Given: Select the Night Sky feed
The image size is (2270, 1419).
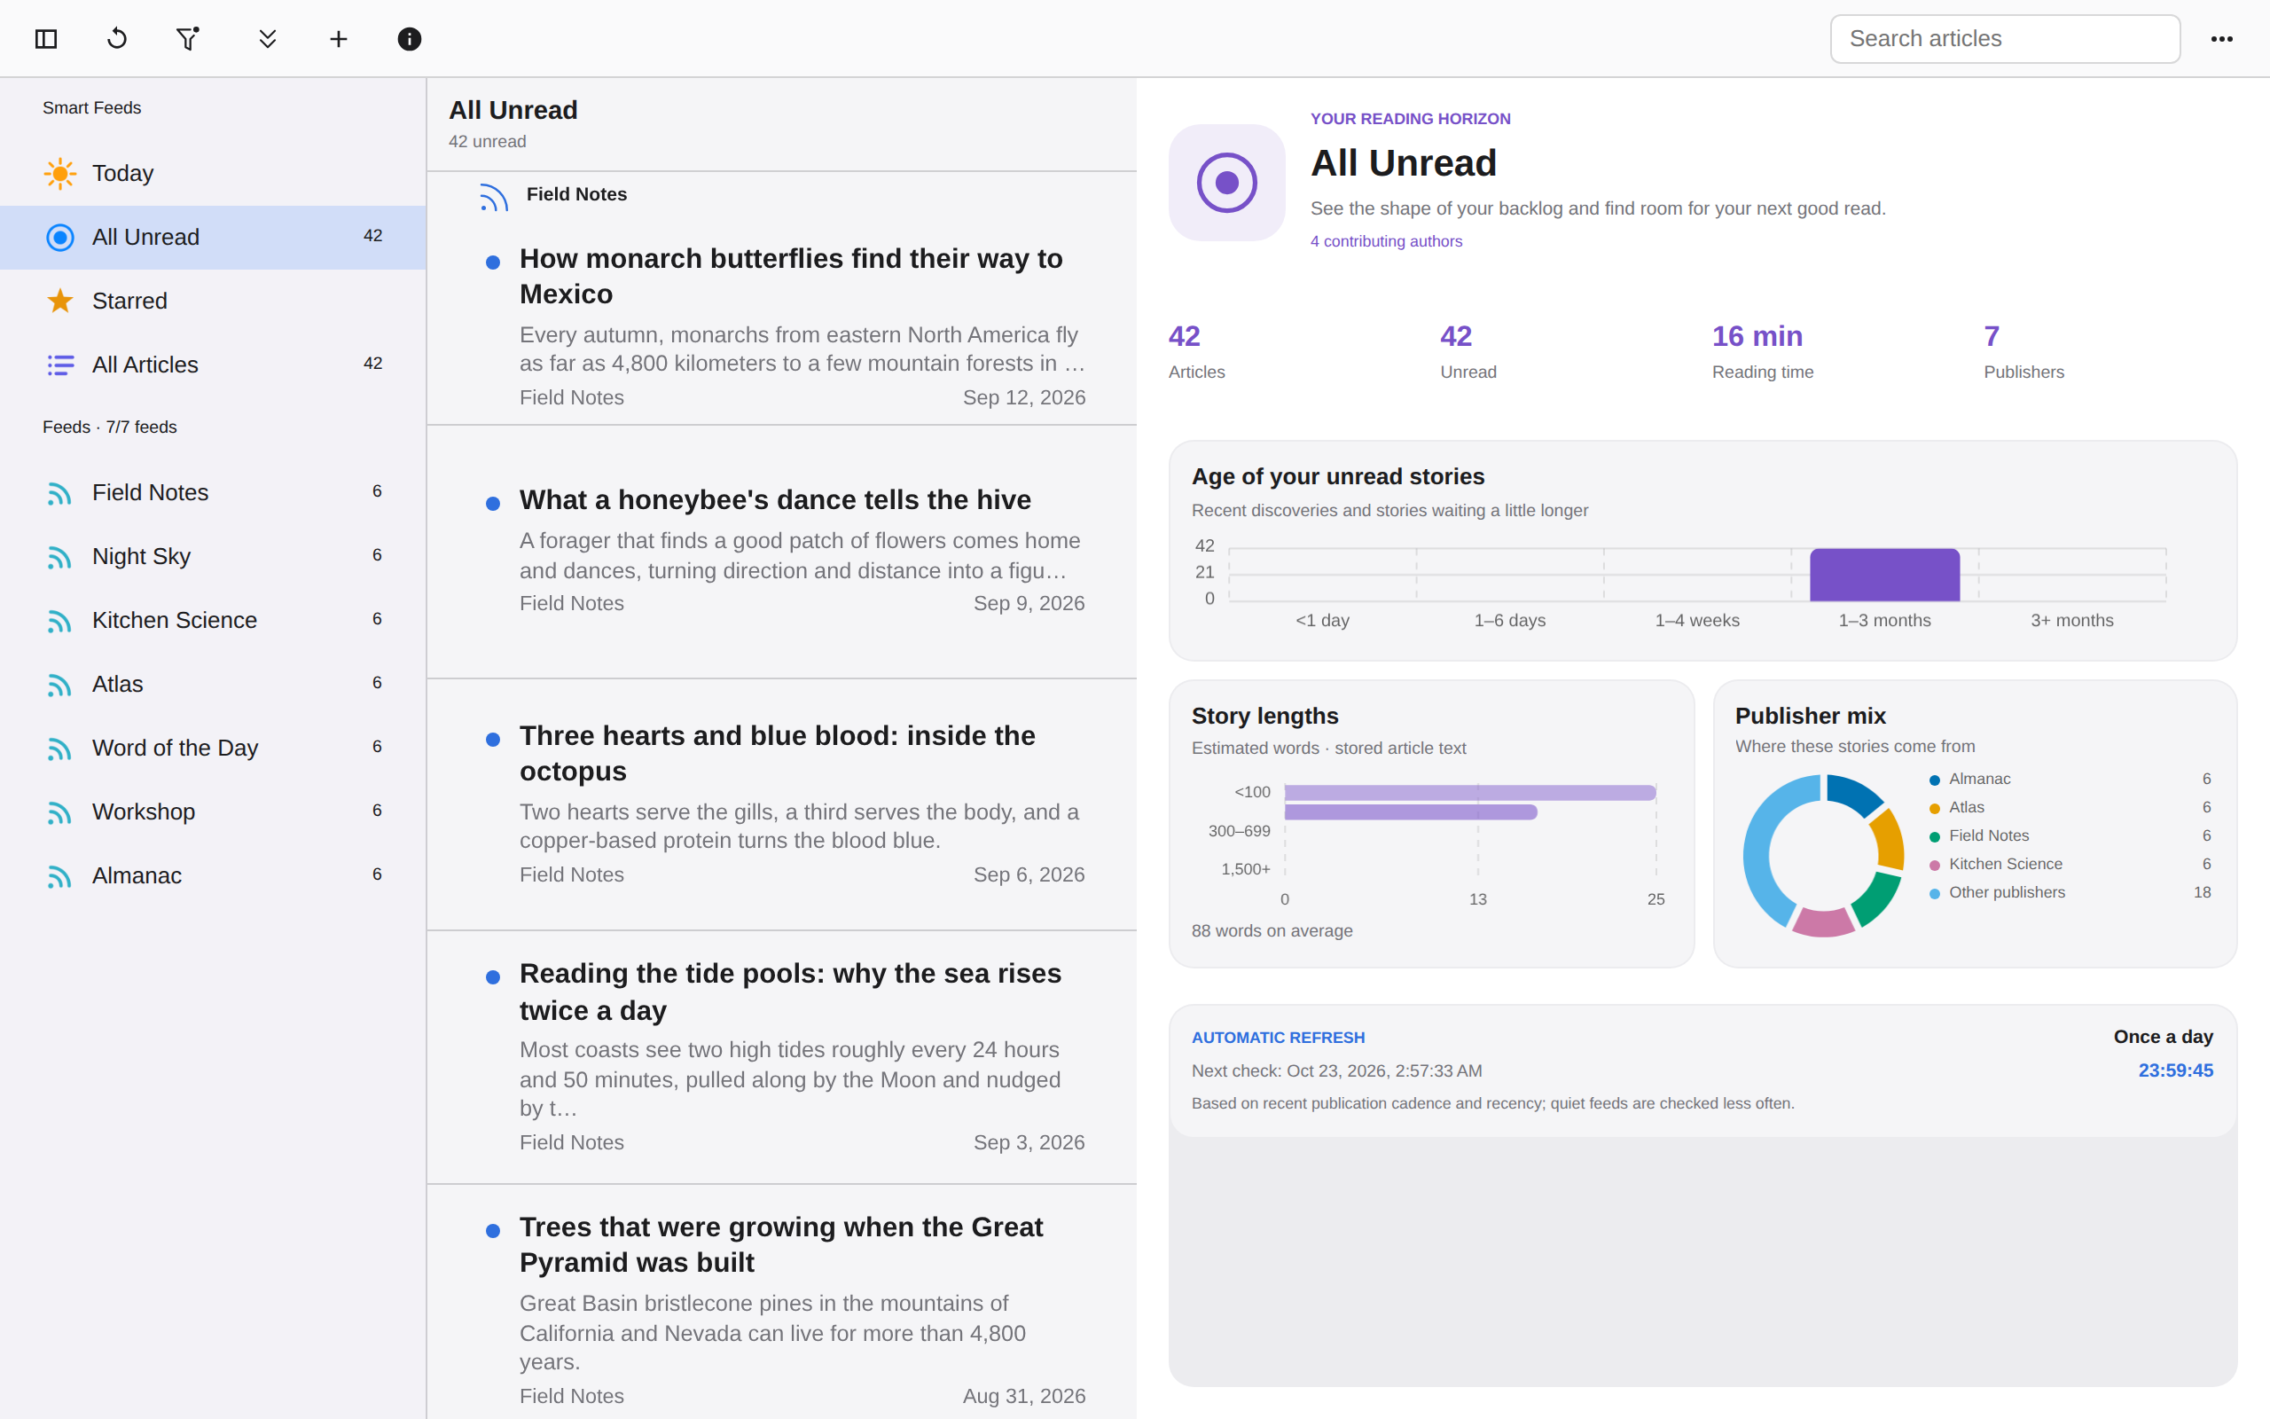Looking at the screenshot, I should [x=213, y=557].
